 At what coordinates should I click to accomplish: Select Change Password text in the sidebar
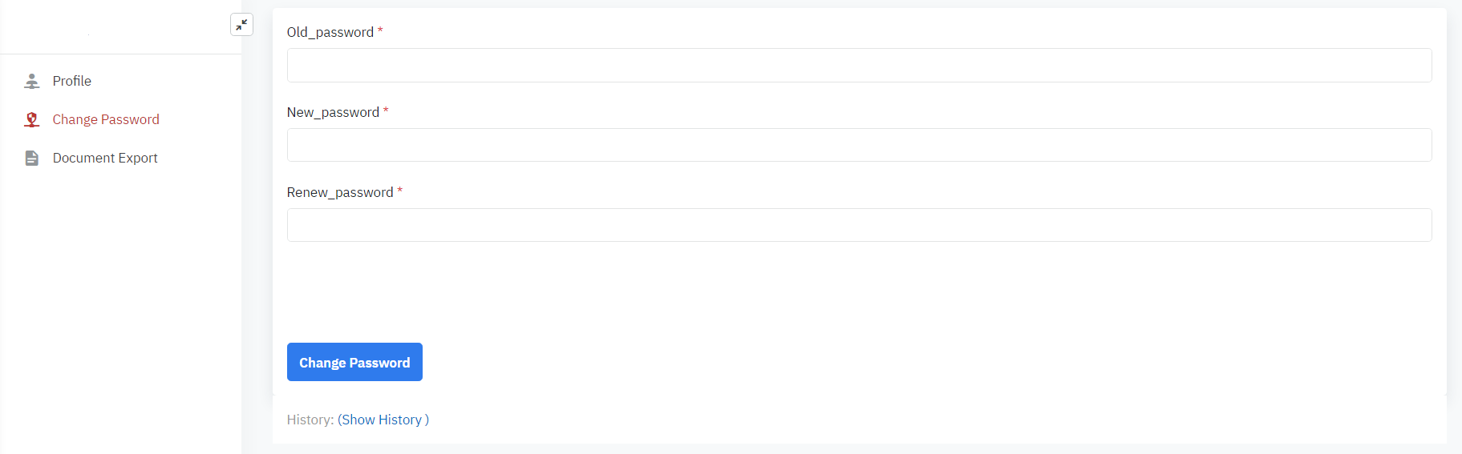click(x=106, y=119)
